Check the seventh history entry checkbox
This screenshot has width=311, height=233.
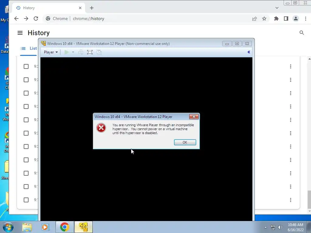coord(26,147)
